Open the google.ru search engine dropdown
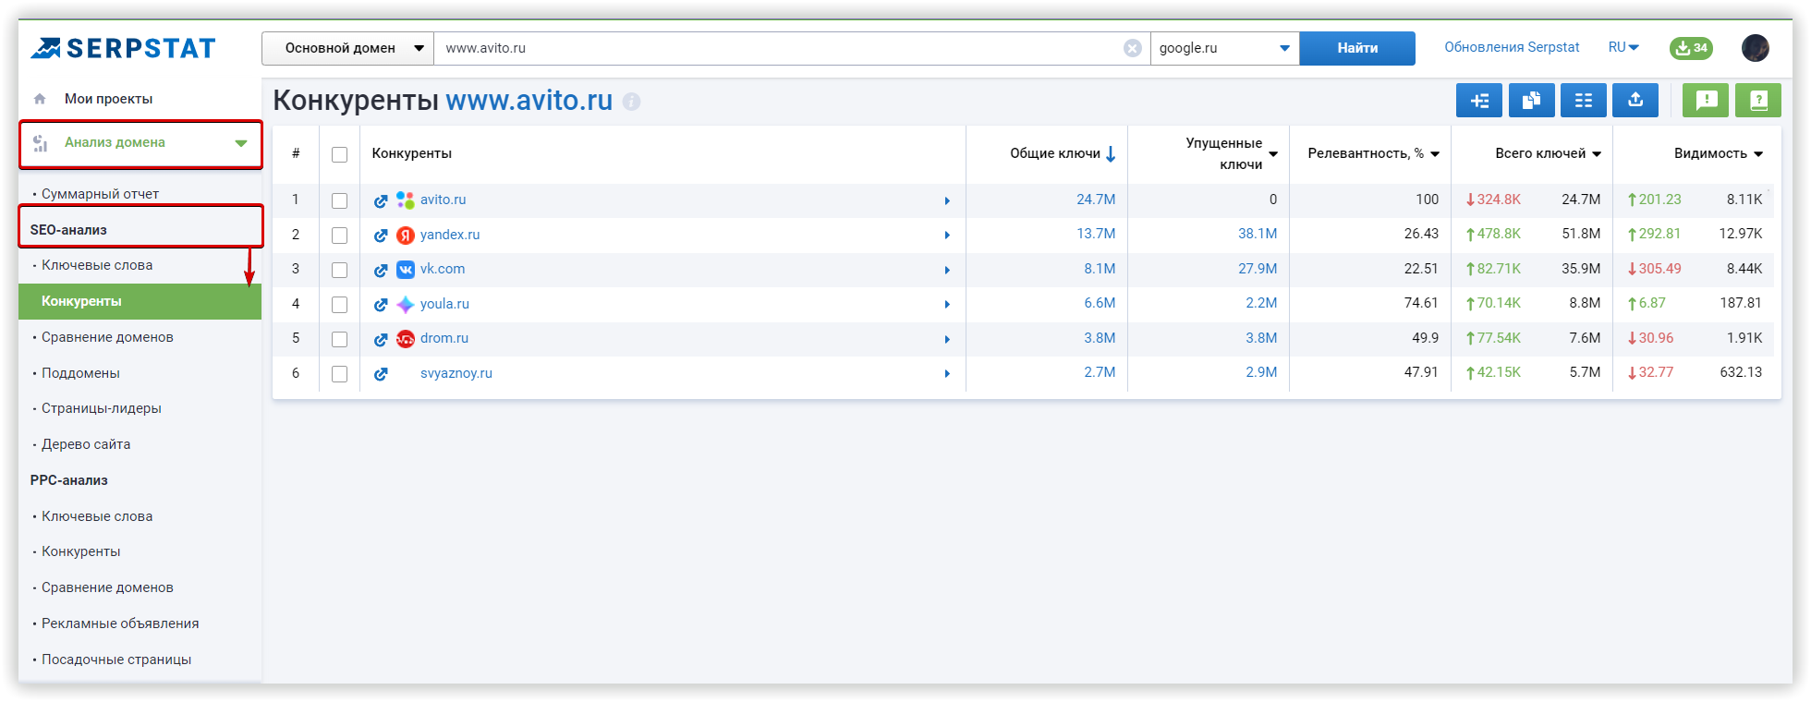This screenshot has height=702, width=1811. tap(1224, 48)
